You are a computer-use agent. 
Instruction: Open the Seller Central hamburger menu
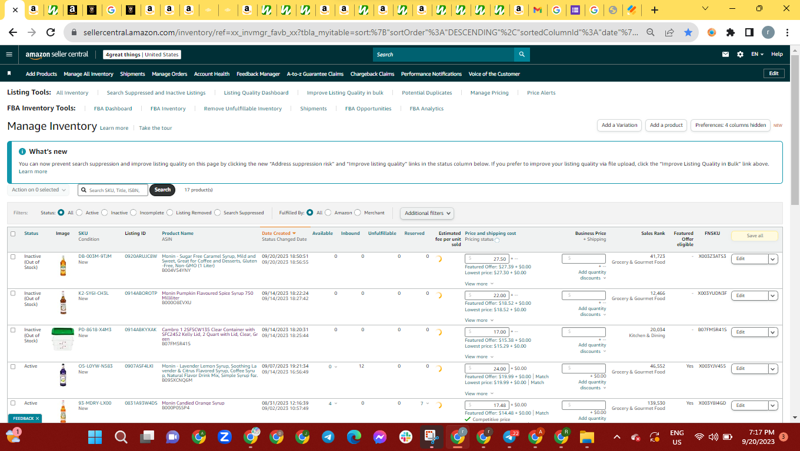pyautogui.click(x=9, y=54)
